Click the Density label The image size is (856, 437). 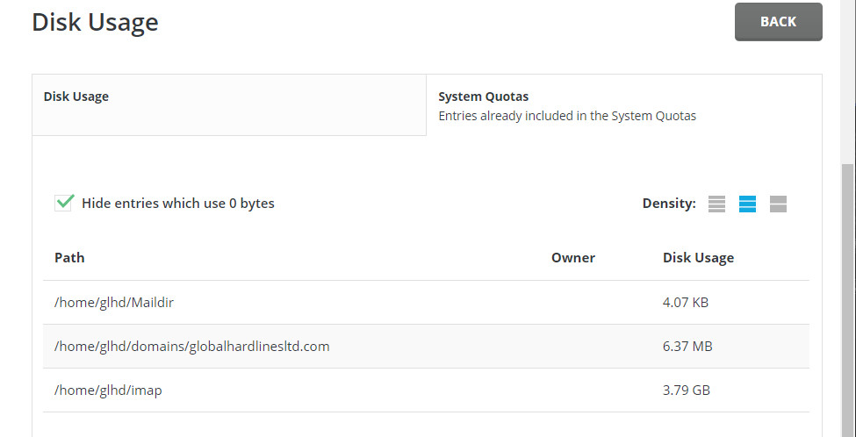[x=668, y=204]
